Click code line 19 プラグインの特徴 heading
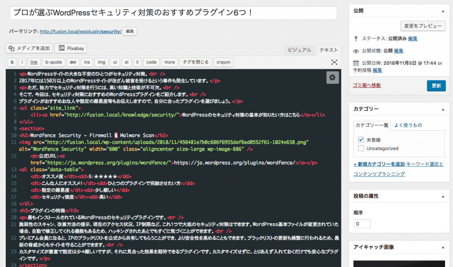Viewport: 453px width, 267px height. [49, 211]
